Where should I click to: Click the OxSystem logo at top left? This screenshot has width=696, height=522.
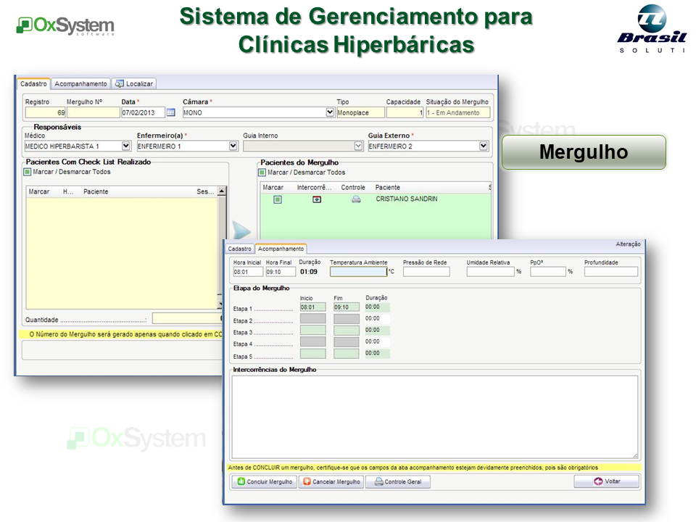pos(65,26)
